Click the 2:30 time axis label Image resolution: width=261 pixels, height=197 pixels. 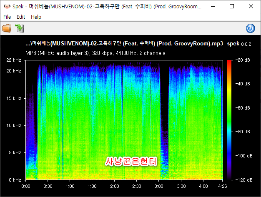[137, 186]
